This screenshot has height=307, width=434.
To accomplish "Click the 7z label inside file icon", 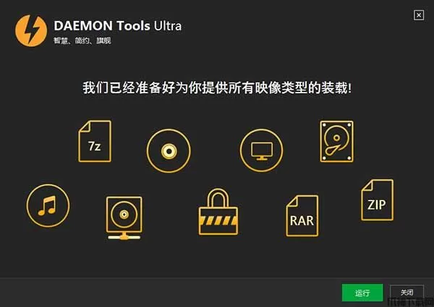I will (x=94, y=146).
